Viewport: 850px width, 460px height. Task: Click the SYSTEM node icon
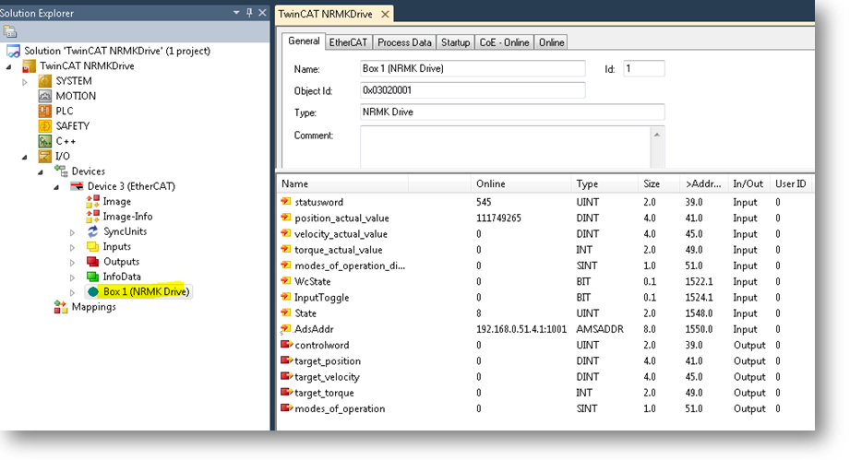click(45, 81)
